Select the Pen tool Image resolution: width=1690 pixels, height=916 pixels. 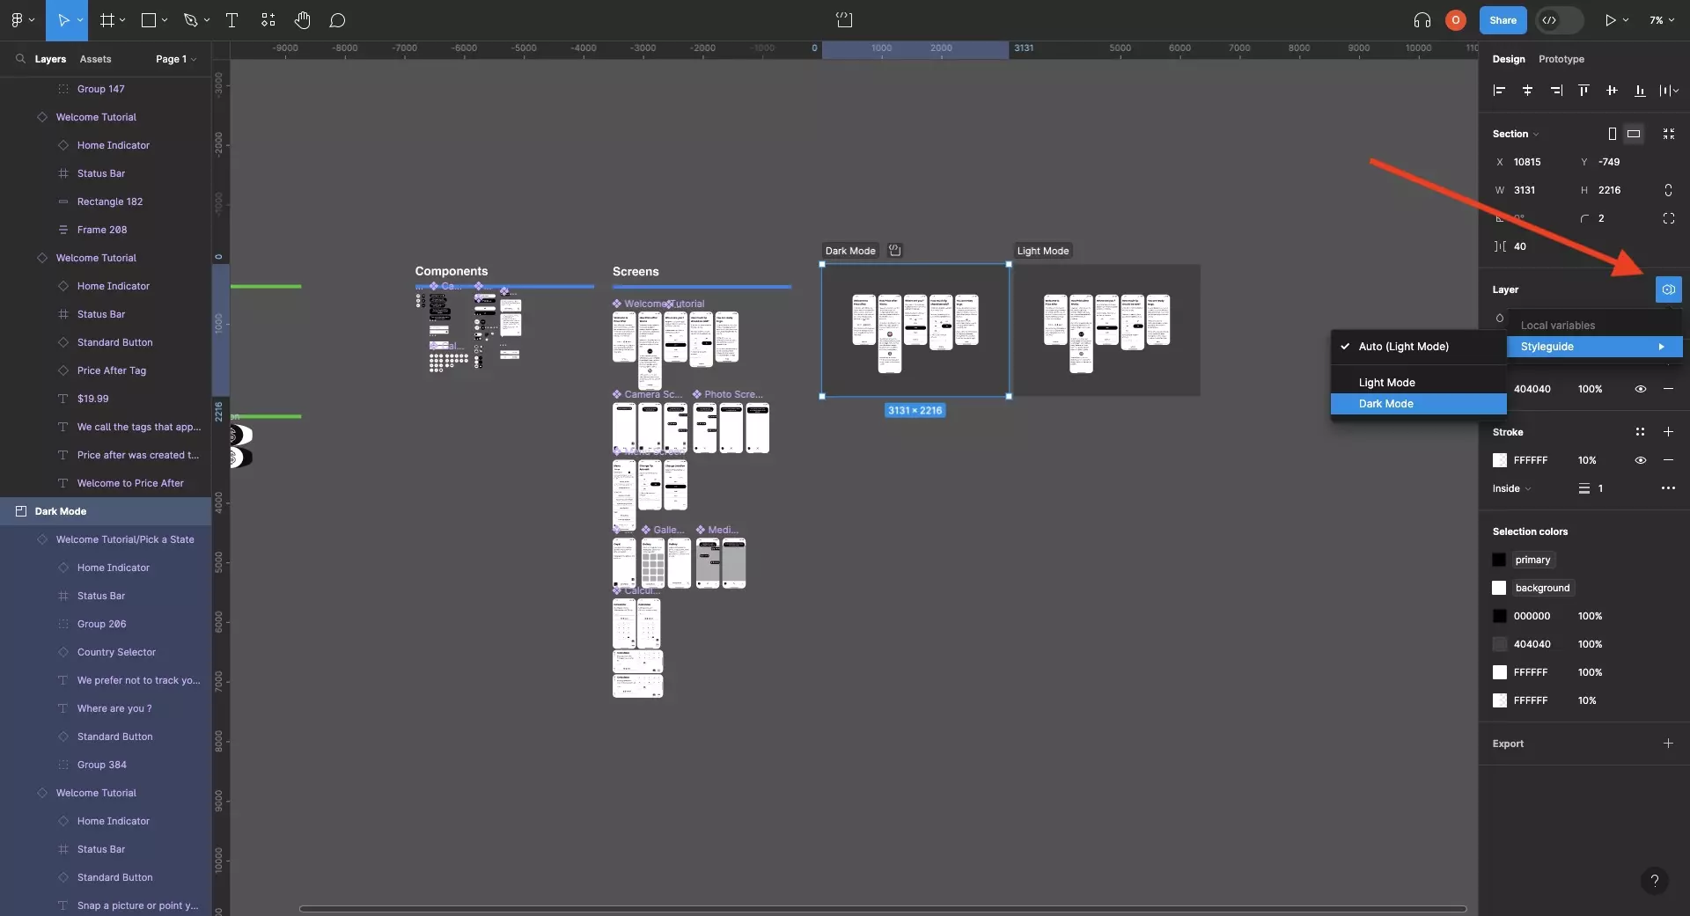click(x=190, y=20)
